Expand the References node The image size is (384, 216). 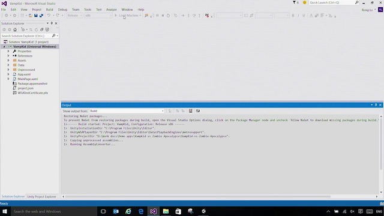coord(8,56)
